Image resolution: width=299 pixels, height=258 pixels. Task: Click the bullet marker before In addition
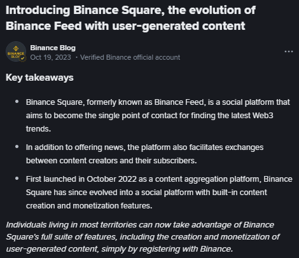(x=17, y=147)
